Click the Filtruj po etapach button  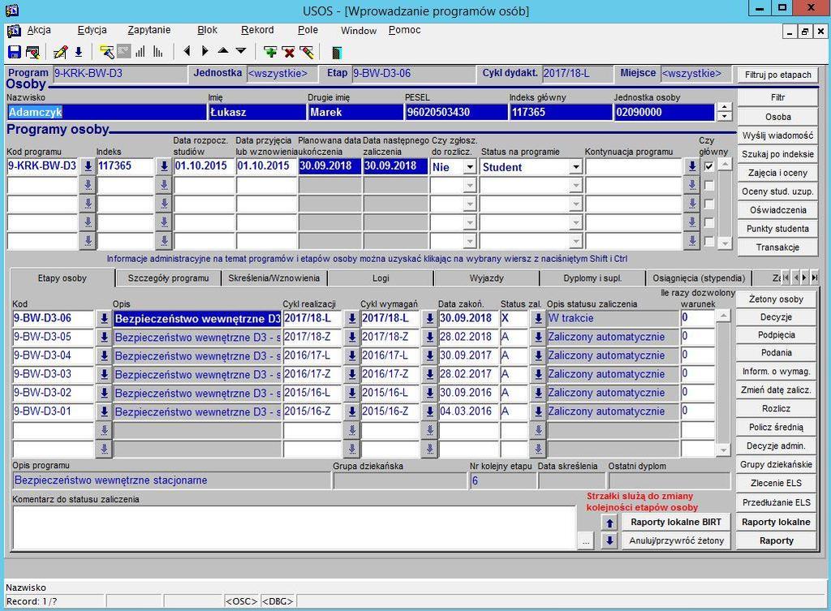point(778,75)
